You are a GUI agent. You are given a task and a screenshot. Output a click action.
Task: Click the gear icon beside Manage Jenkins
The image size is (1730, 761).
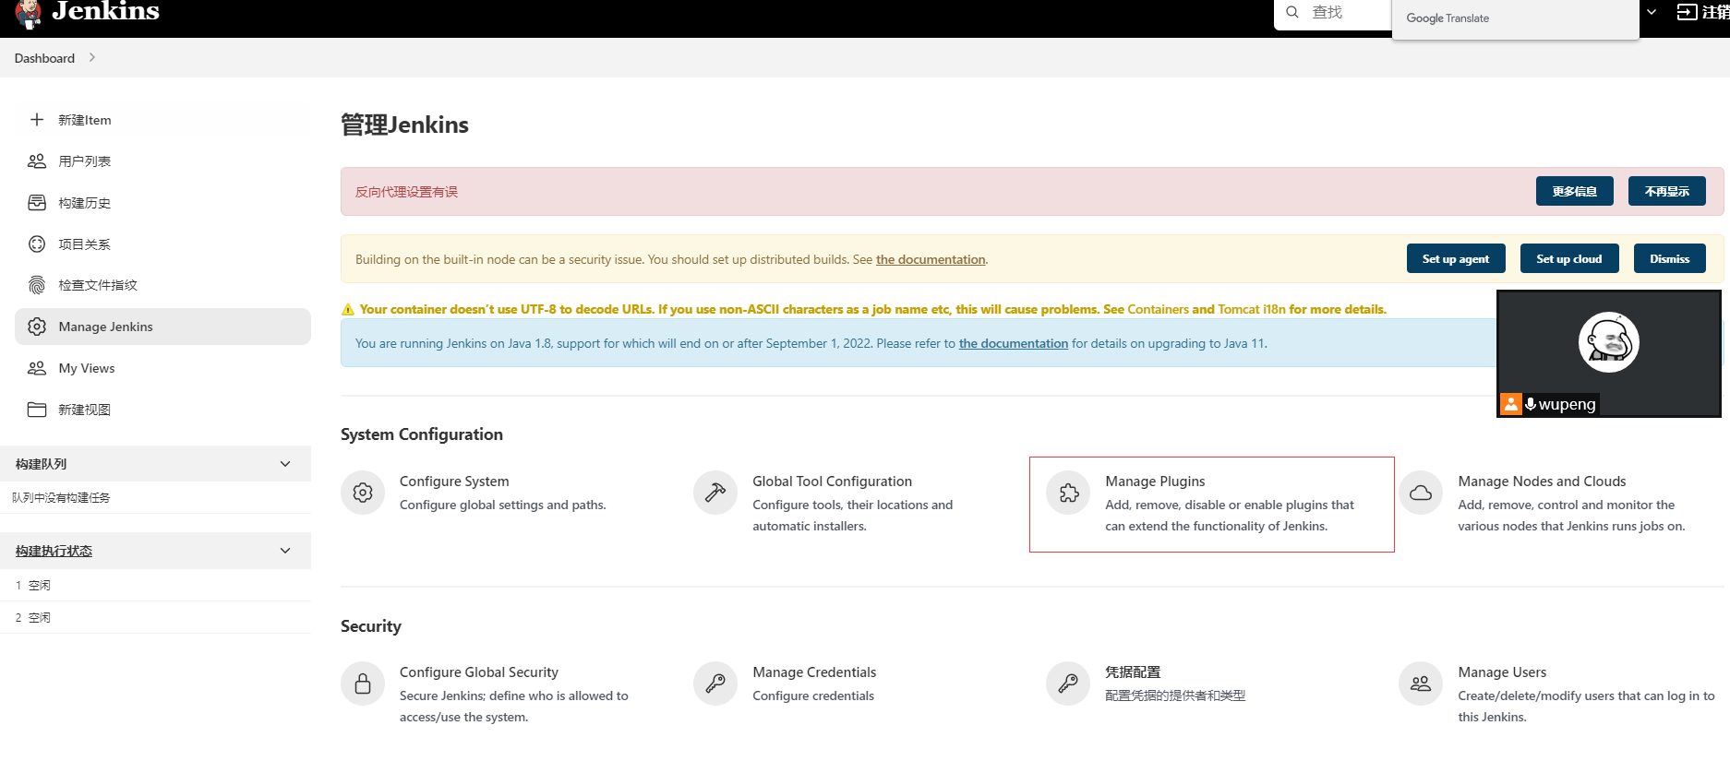(x=37, y=327)
